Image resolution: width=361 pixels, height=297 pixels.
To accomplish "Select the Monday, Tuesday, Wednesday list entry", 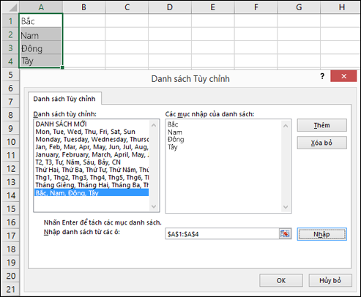I will point(92,139).
